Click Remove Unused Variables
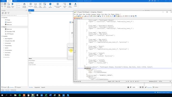172x97 pixels. click(58, 5)
